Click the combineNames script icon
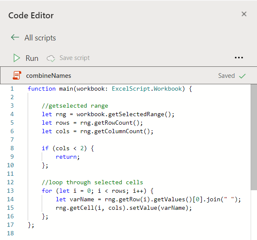The image size is (257, 240). pos(17,75)
